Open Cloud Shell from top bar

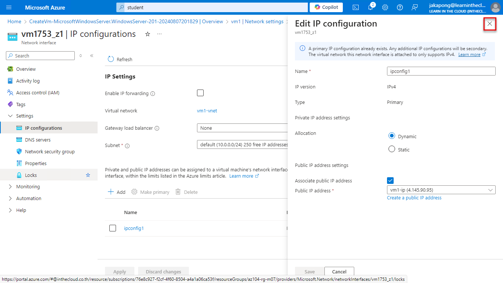[356, 7]
